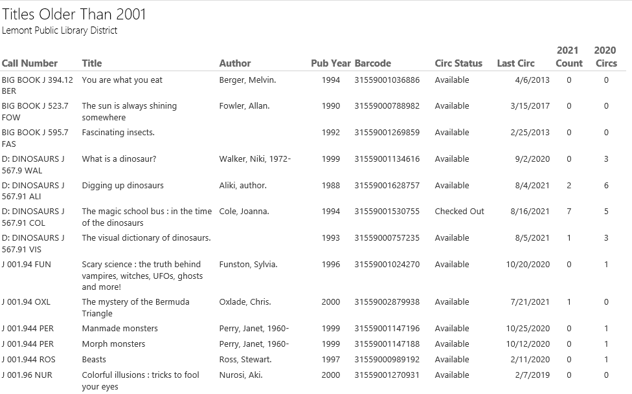The image size is (632, 394).
Task: Select author 'Funston, Sylvia.'
Action: point(248,265)
